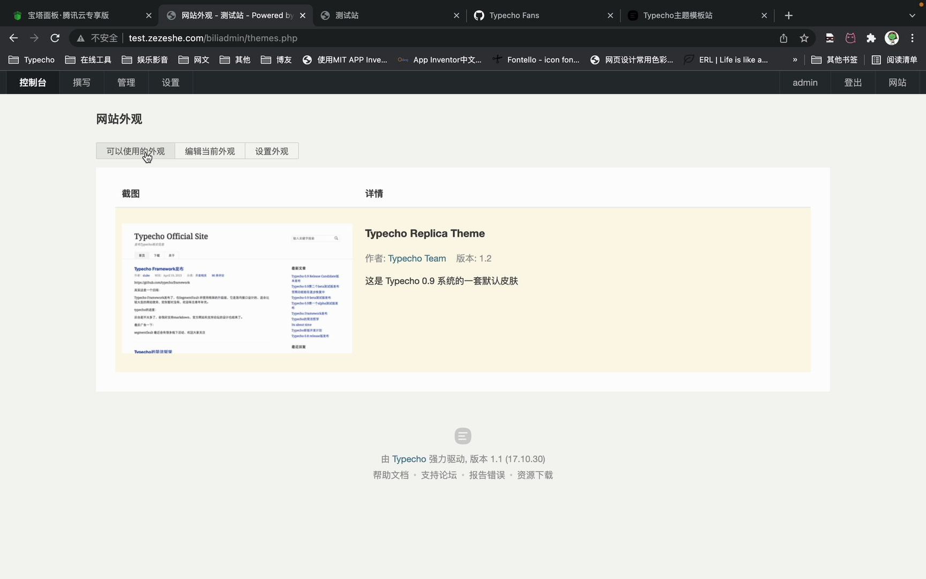926x579 pixels.
Task: Open the App Inventor中文 bookmark
Action: pos(439,60)
